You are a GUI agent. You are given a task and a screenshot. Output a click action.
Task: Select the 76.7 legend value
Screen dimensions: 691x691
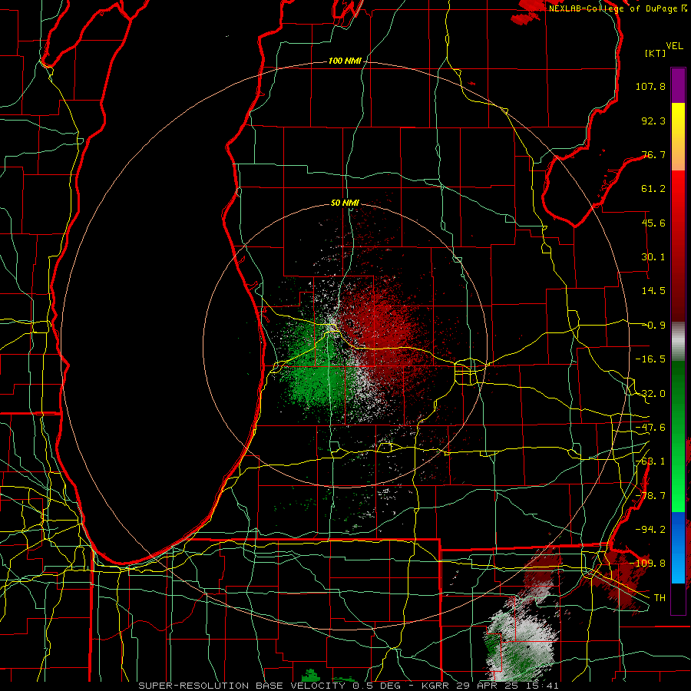tap(653, 154)
